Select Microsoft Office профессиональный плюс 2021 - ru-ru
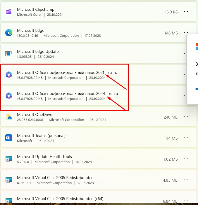This screenshot has height=205, width=198. click(x=67, y=72)
